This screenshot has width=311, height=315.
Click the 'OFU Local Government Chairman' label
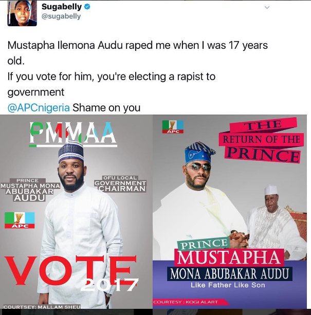coord(120,183)
